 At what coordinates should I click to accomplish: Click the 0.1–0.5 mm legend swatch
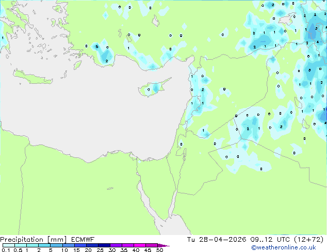coord(9,245)
